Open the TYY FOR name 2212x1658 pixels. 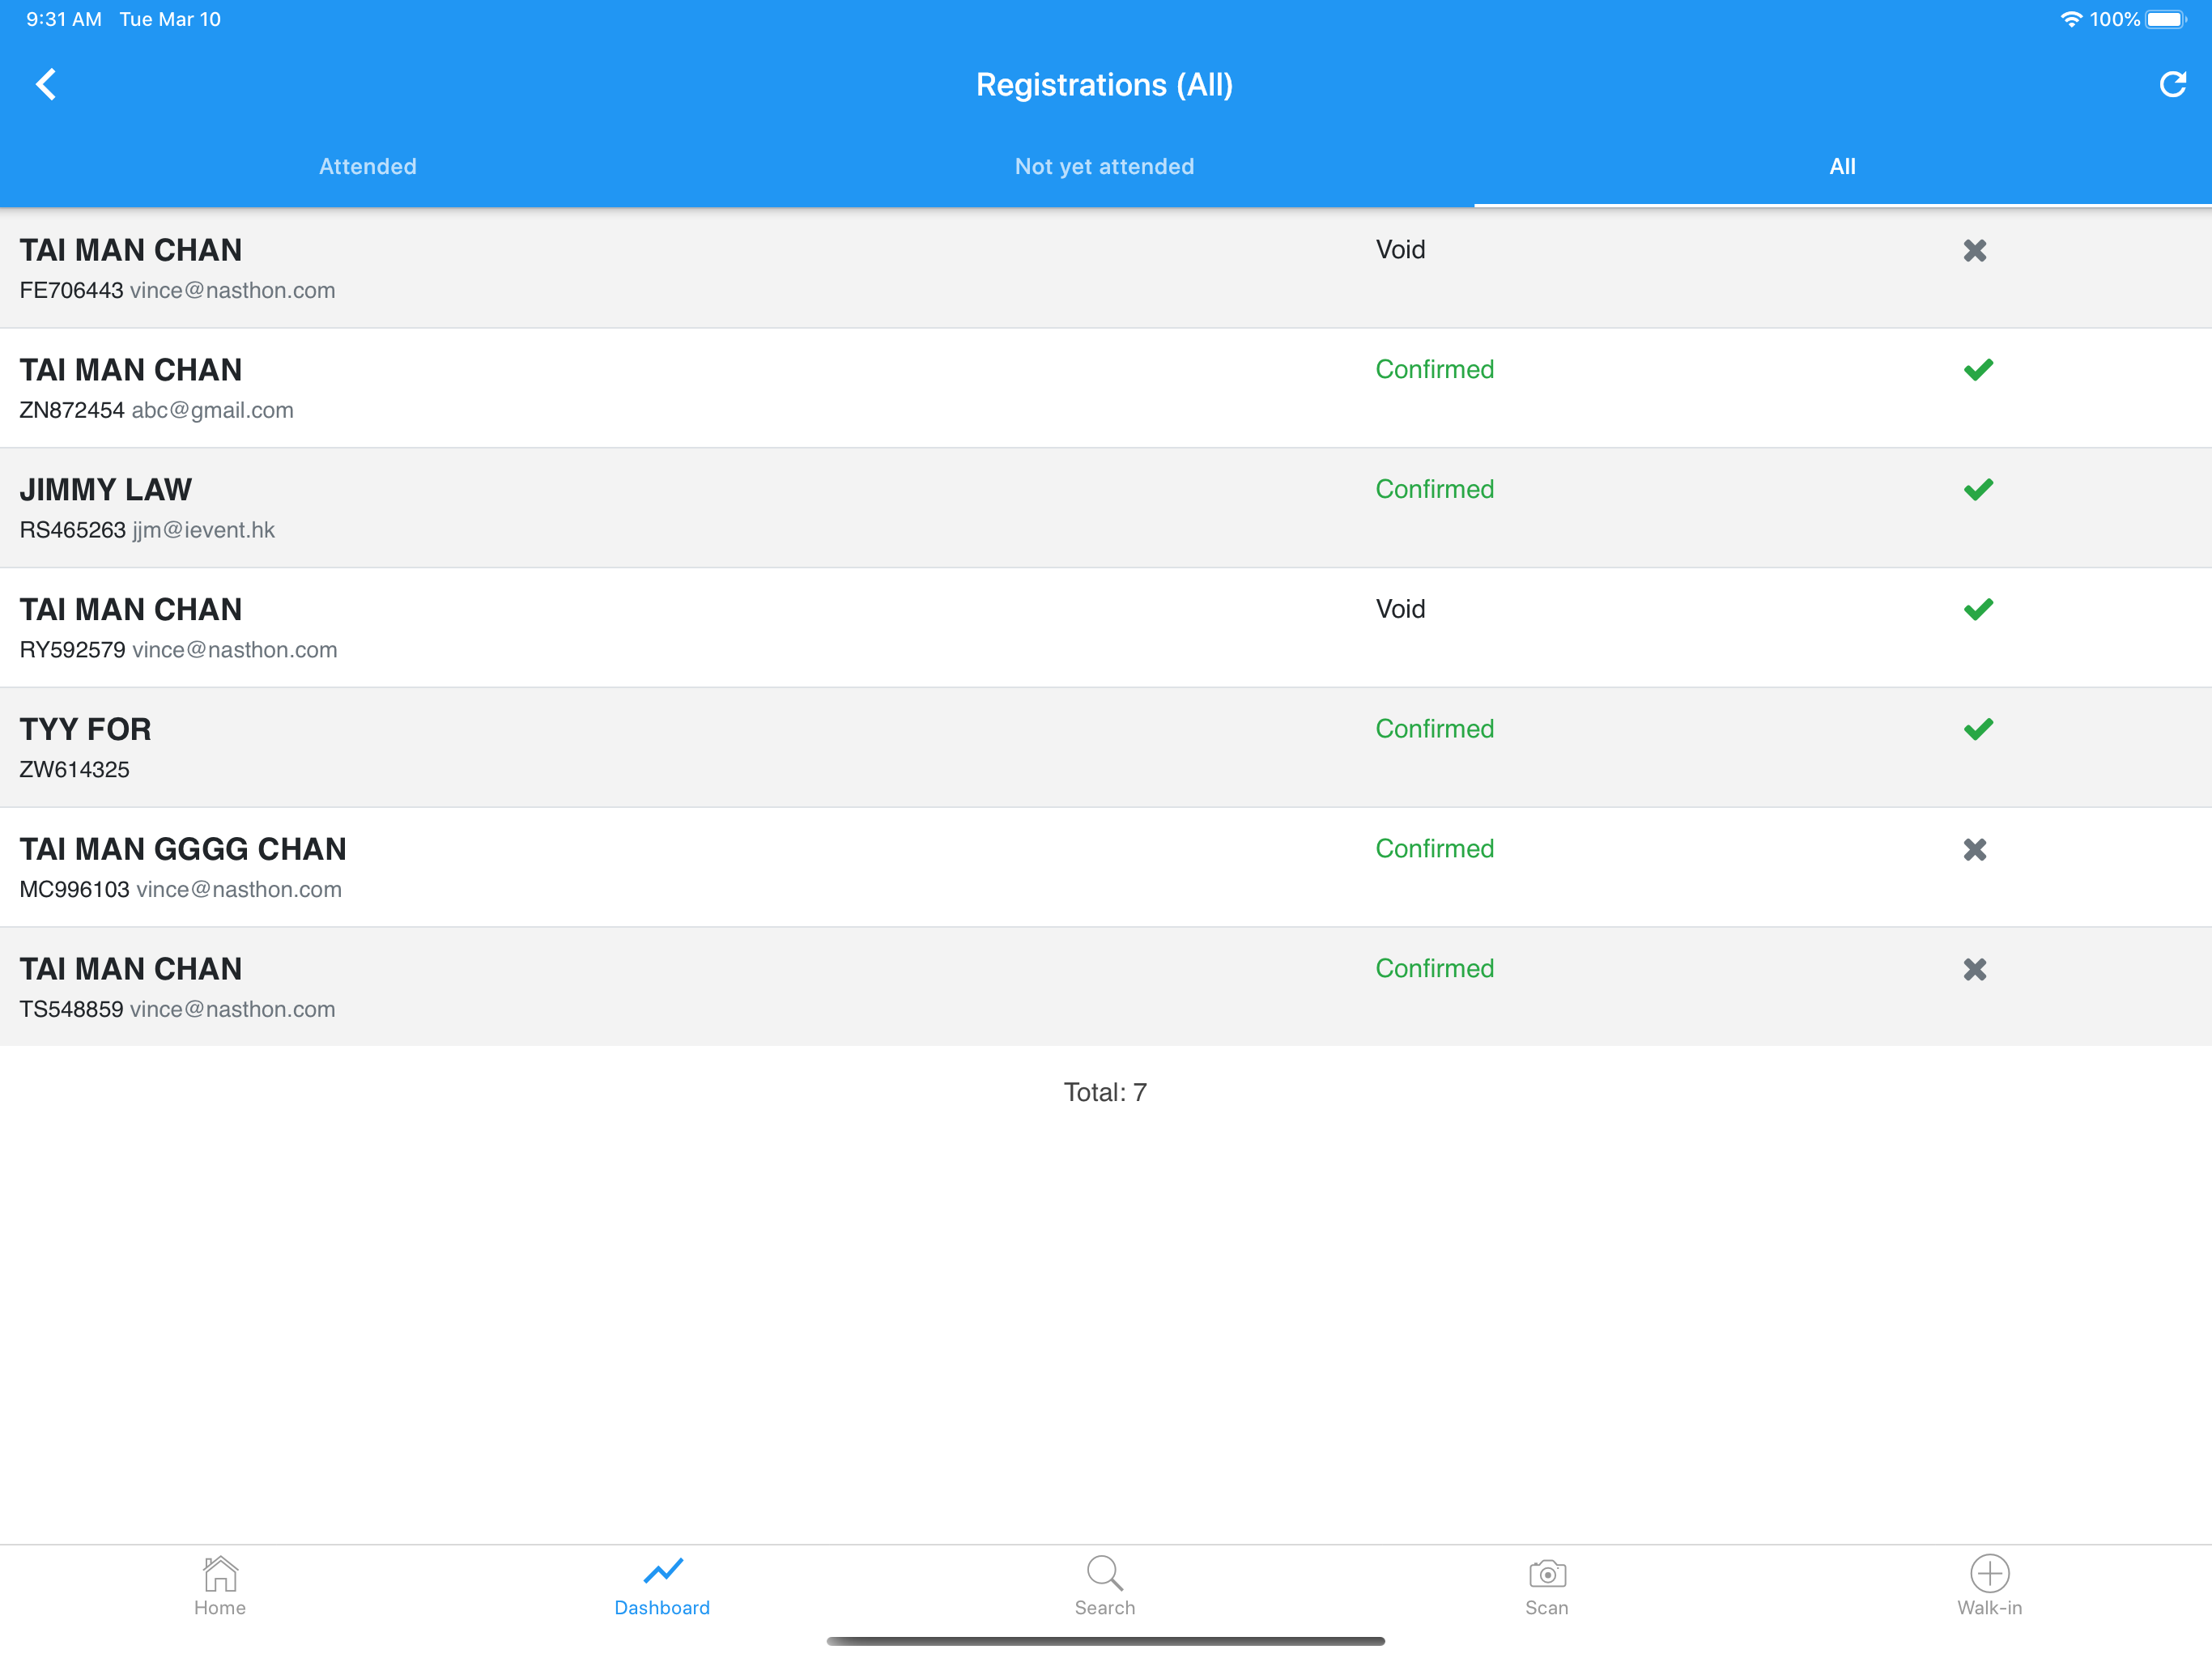click(86, 729)
